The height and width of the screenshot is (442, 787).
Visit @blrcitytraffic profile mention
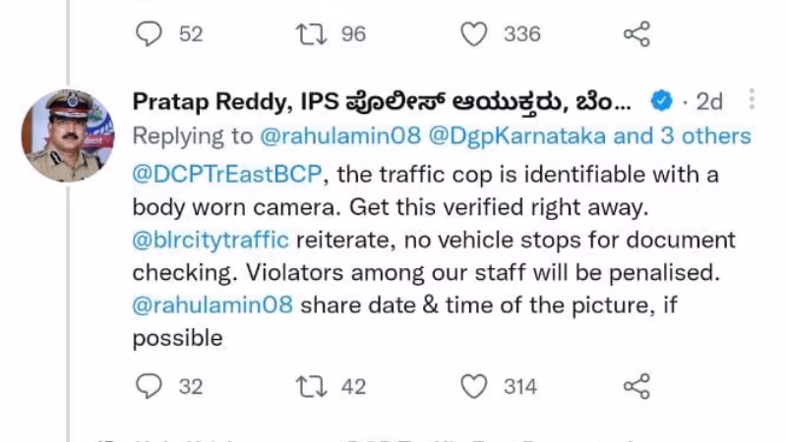coord(210,241)
